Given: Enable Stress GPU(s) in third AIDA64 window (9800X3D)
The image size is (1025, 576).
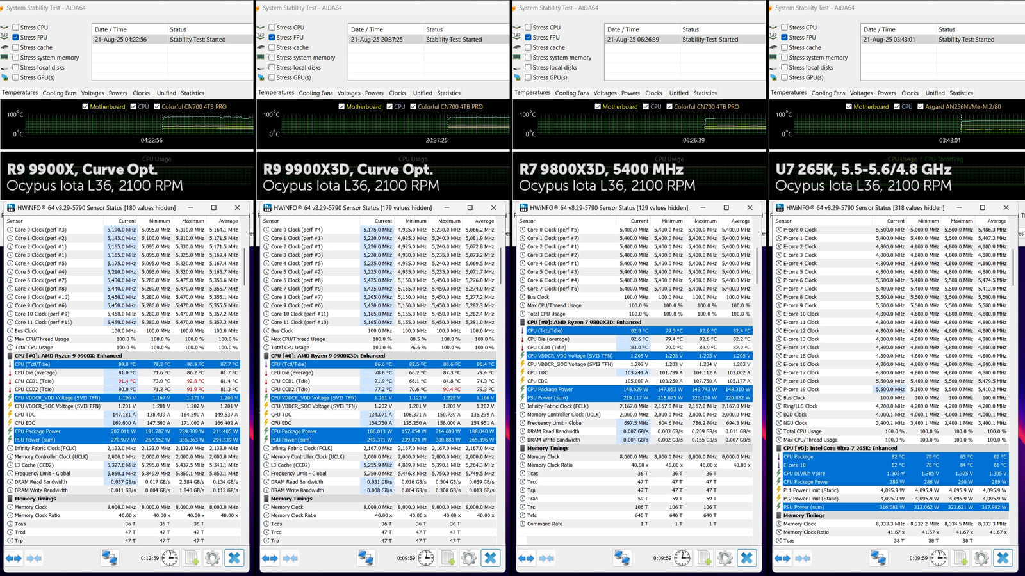Looking at the screenshot, I should tap(528, 77).
